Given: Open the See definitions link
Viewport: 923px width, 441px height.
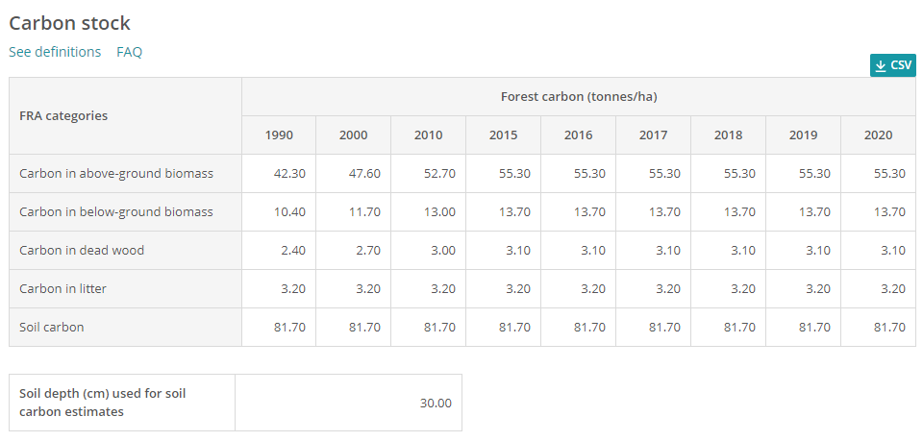Looking at the screenshot, I should click(55, 52).
